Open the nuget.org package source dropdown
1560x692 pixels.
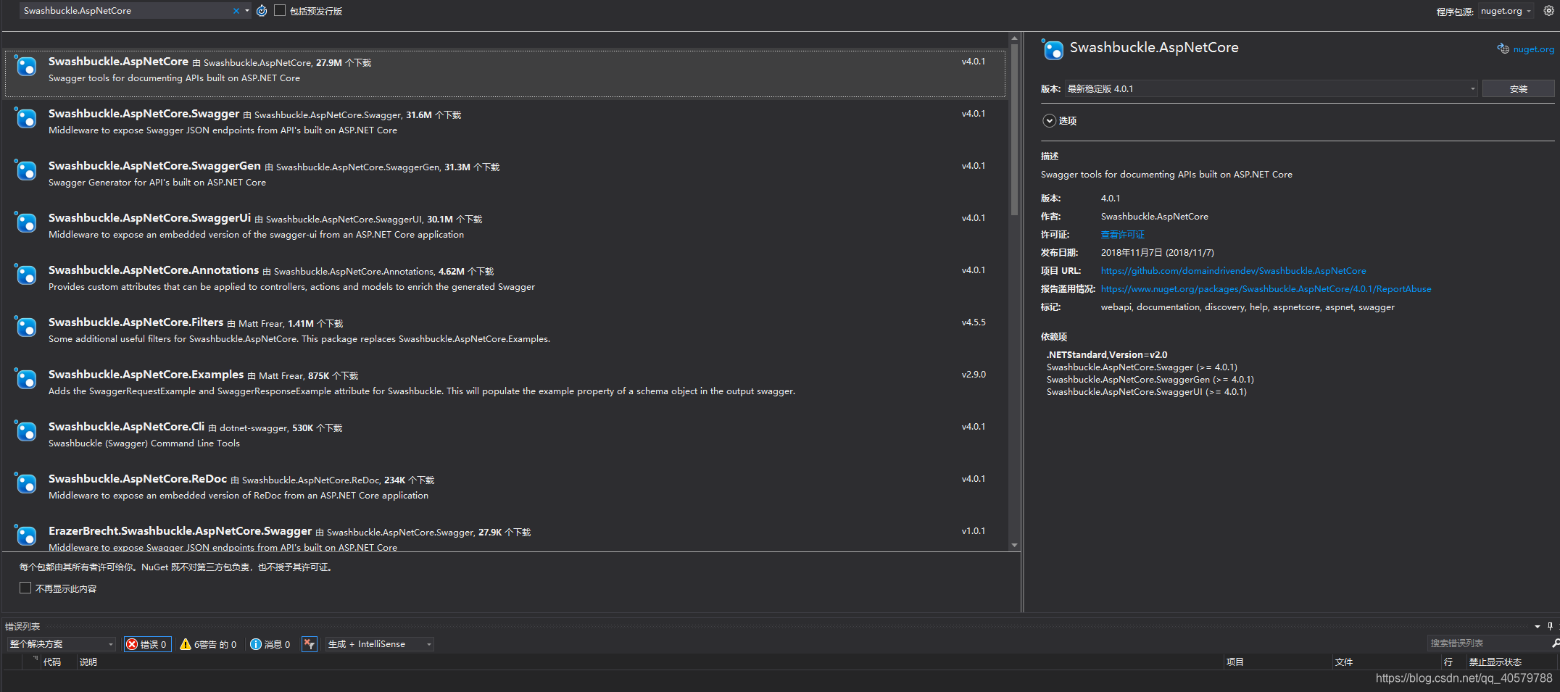tap(1506, 11)
